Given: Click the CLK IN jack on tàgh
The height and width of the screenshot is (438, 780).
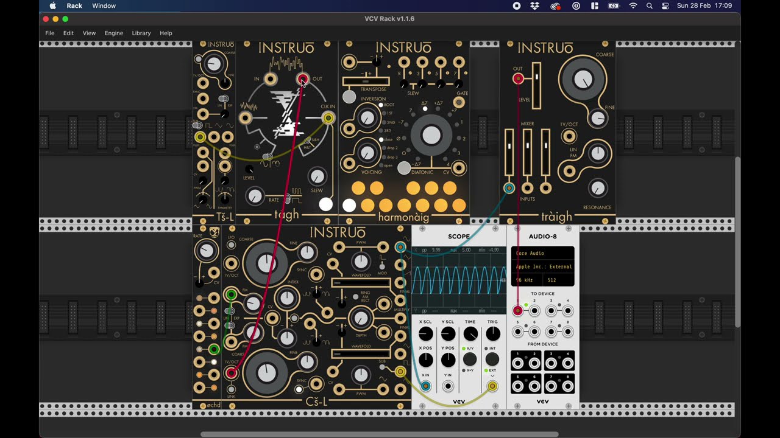Looking at the screenshot, I should pyautogui.click(x=328, y=117).
